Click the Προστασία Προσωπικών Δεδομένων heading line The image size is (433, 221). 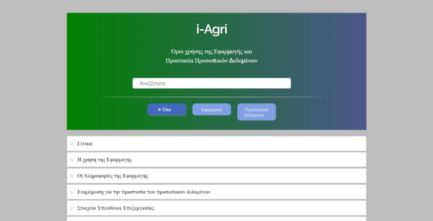[212, 61]
